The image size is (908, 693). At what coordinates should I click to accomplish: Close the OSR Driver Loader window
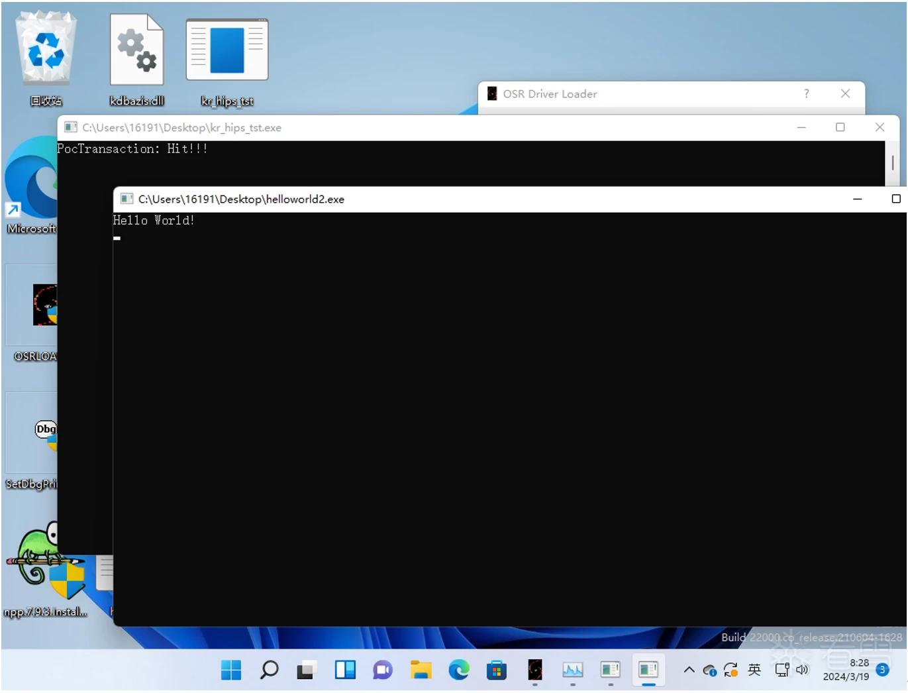(x=845, y=93)
